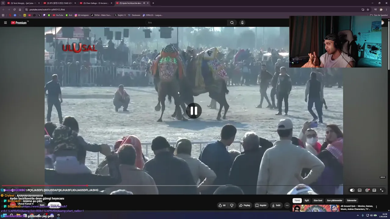Image resolution: width=390 pixels, height=219 pixels.
Task: Open the TikTok bookmark
Action: [x=101, y=15]
